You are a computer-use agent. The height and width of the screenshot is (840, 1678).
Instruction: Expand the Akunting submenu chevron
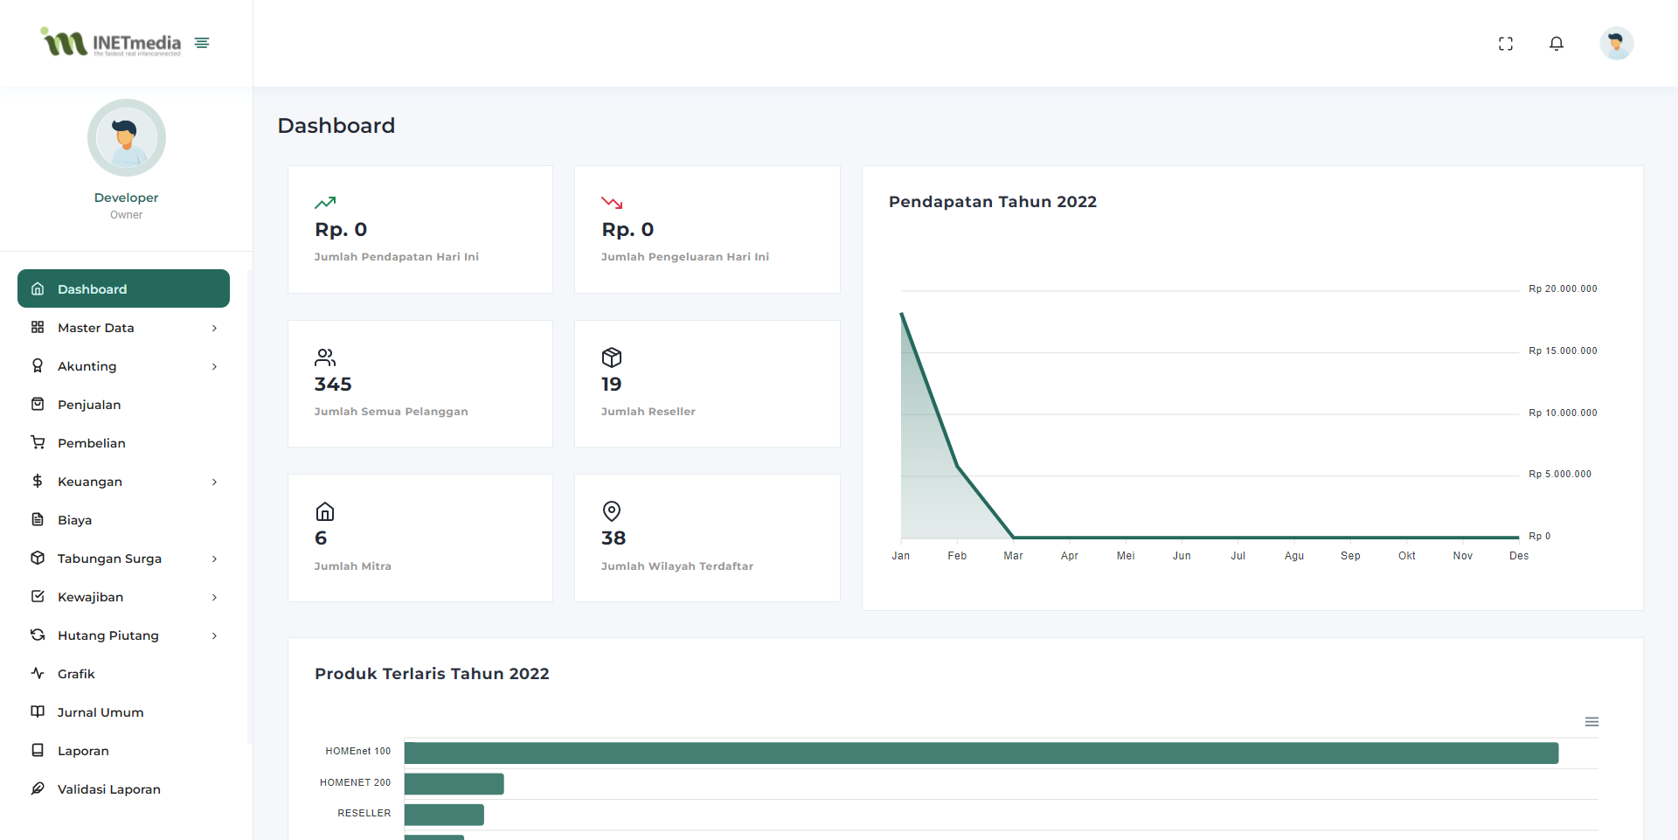coord(214,366)
